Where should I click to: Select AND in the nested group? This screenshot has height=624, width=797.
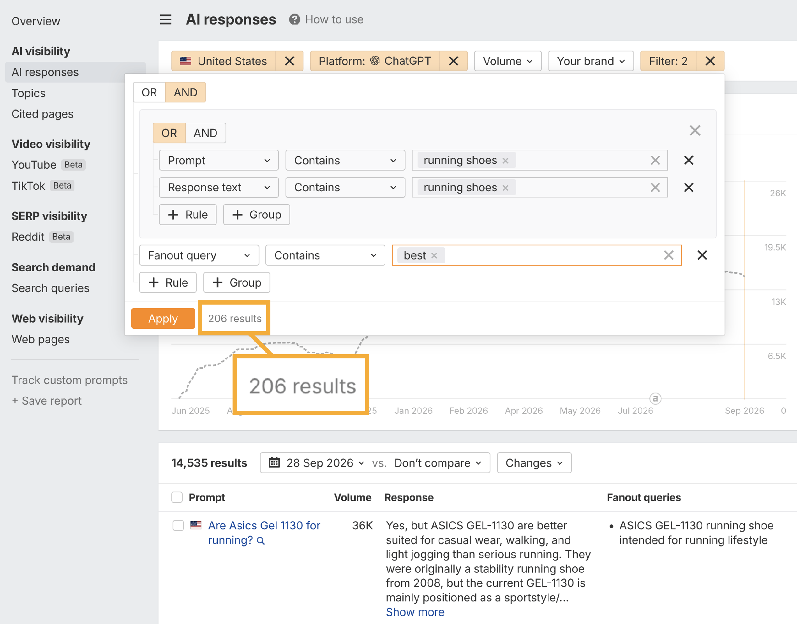click(x=205, y=133)
